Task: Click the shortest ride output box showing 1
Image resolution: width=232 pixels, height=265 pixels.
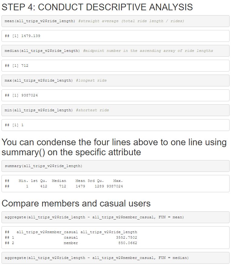Action: [115, 125]
